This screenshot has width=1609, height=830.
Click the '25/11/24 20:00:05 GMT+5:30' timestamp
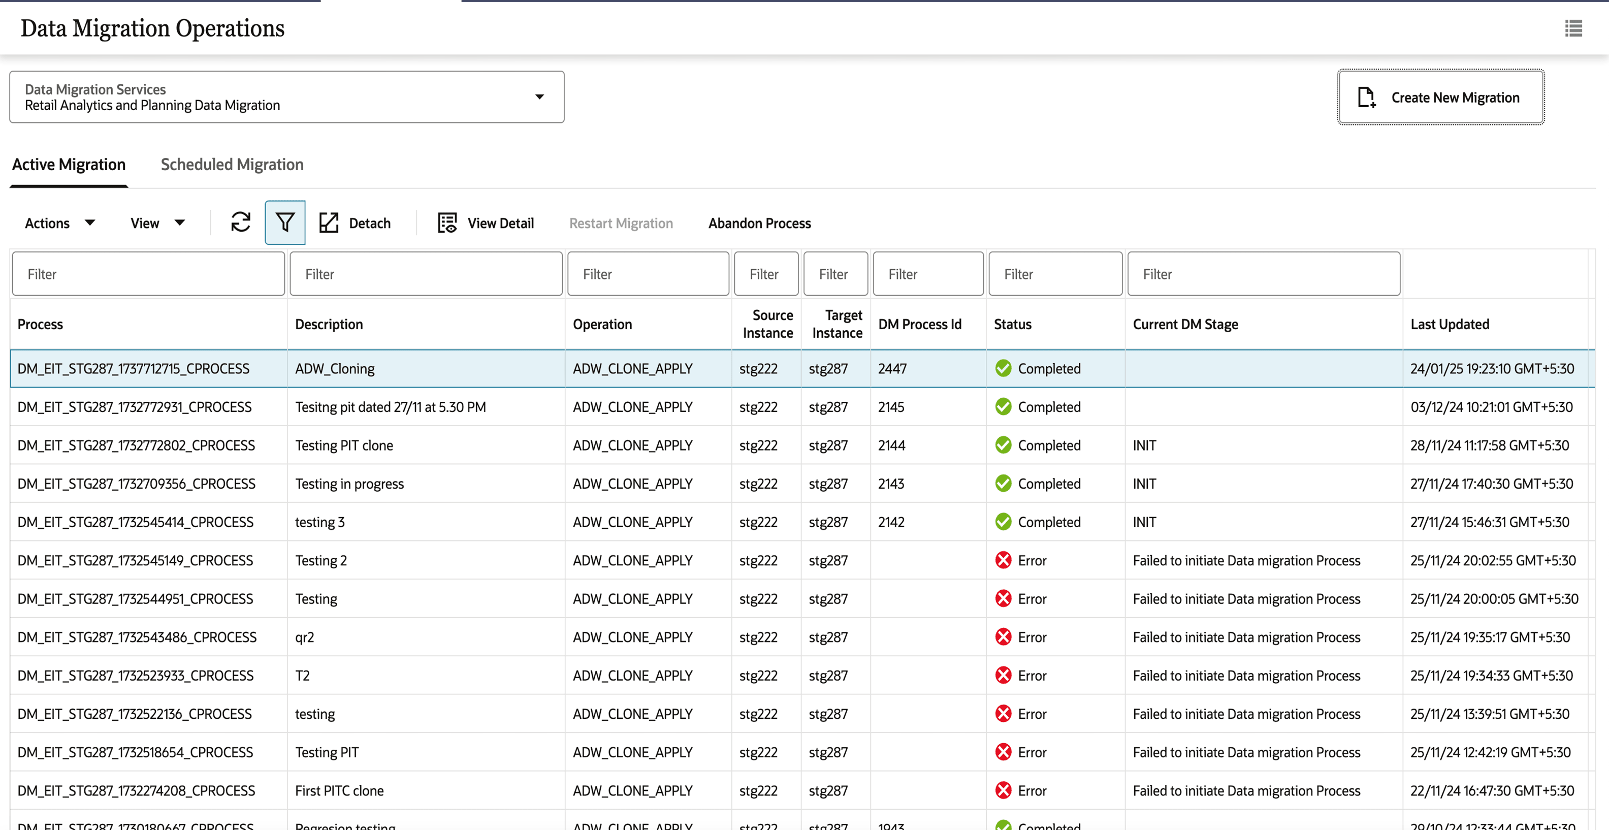click(1494, 598)
